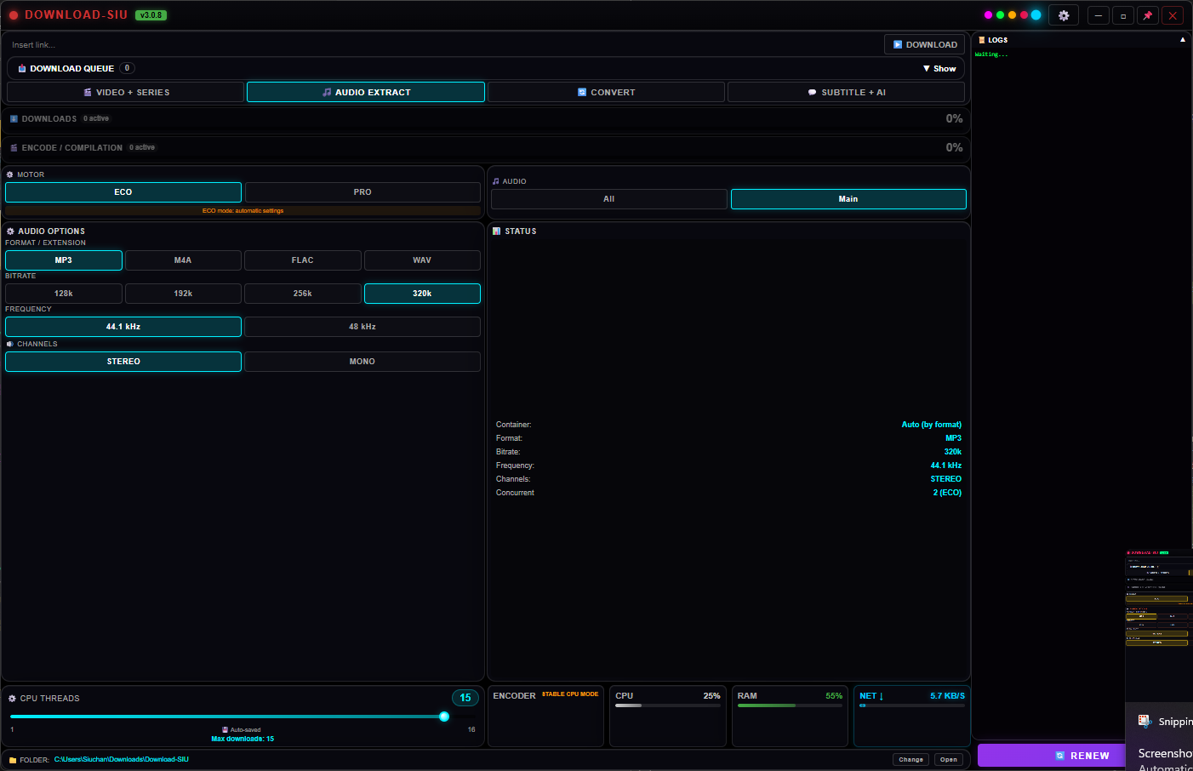Switch motor mode to PRO
This screenshot has width=1193, height=771.
point(362,192)
